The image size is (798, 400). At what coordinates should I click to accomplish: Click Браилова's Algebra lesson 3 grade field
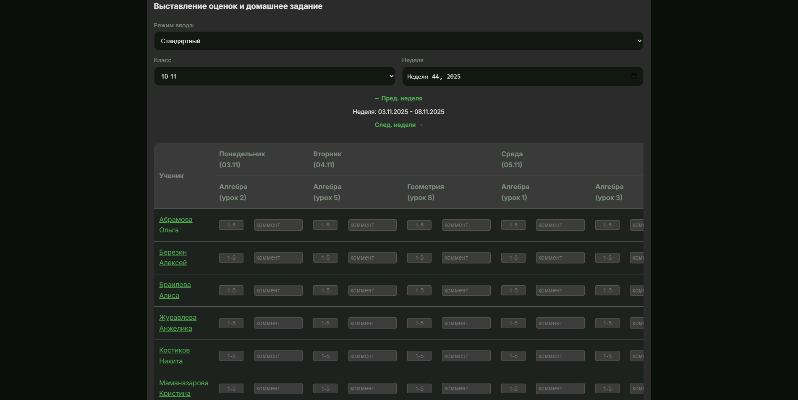click(x=607, y=290)
